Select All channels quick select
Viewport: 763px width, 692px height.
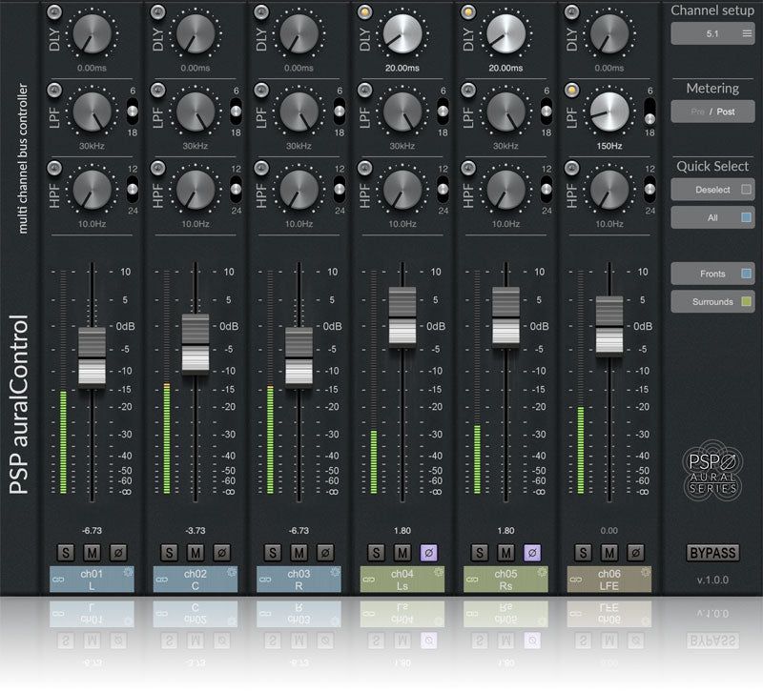(x=712, y=217)
